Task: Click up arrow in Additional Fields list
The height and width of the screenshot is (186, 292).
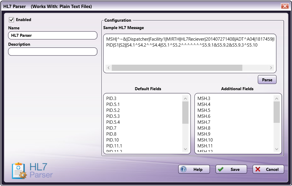Action: [277, 99]
